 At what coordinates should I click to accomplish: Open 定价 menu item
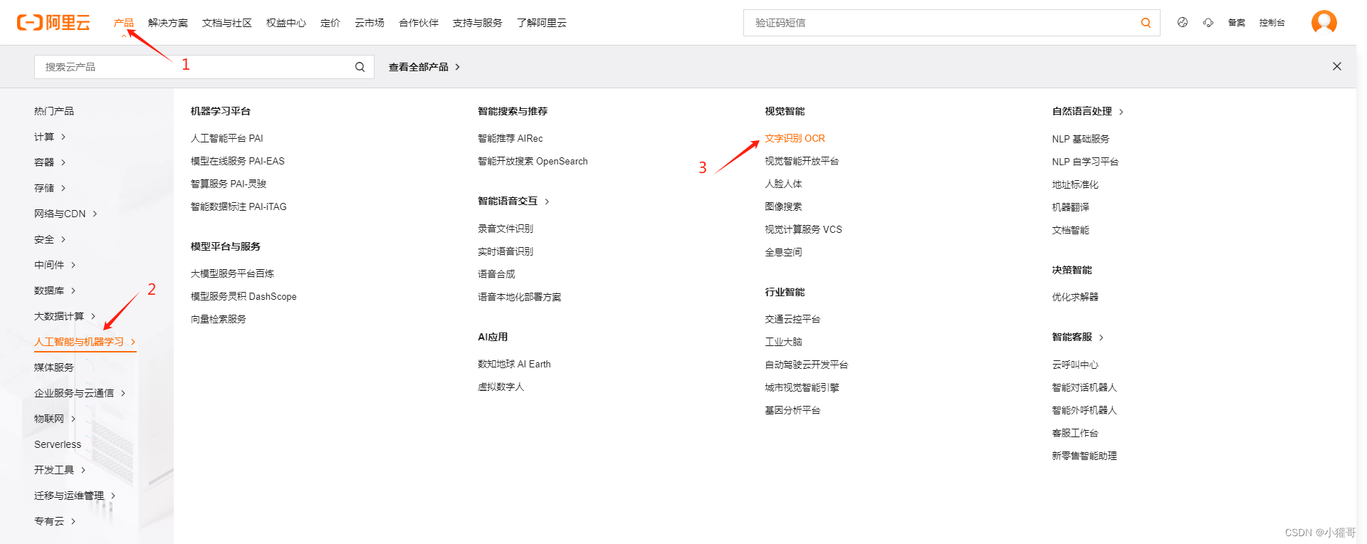tap(330, 23)
